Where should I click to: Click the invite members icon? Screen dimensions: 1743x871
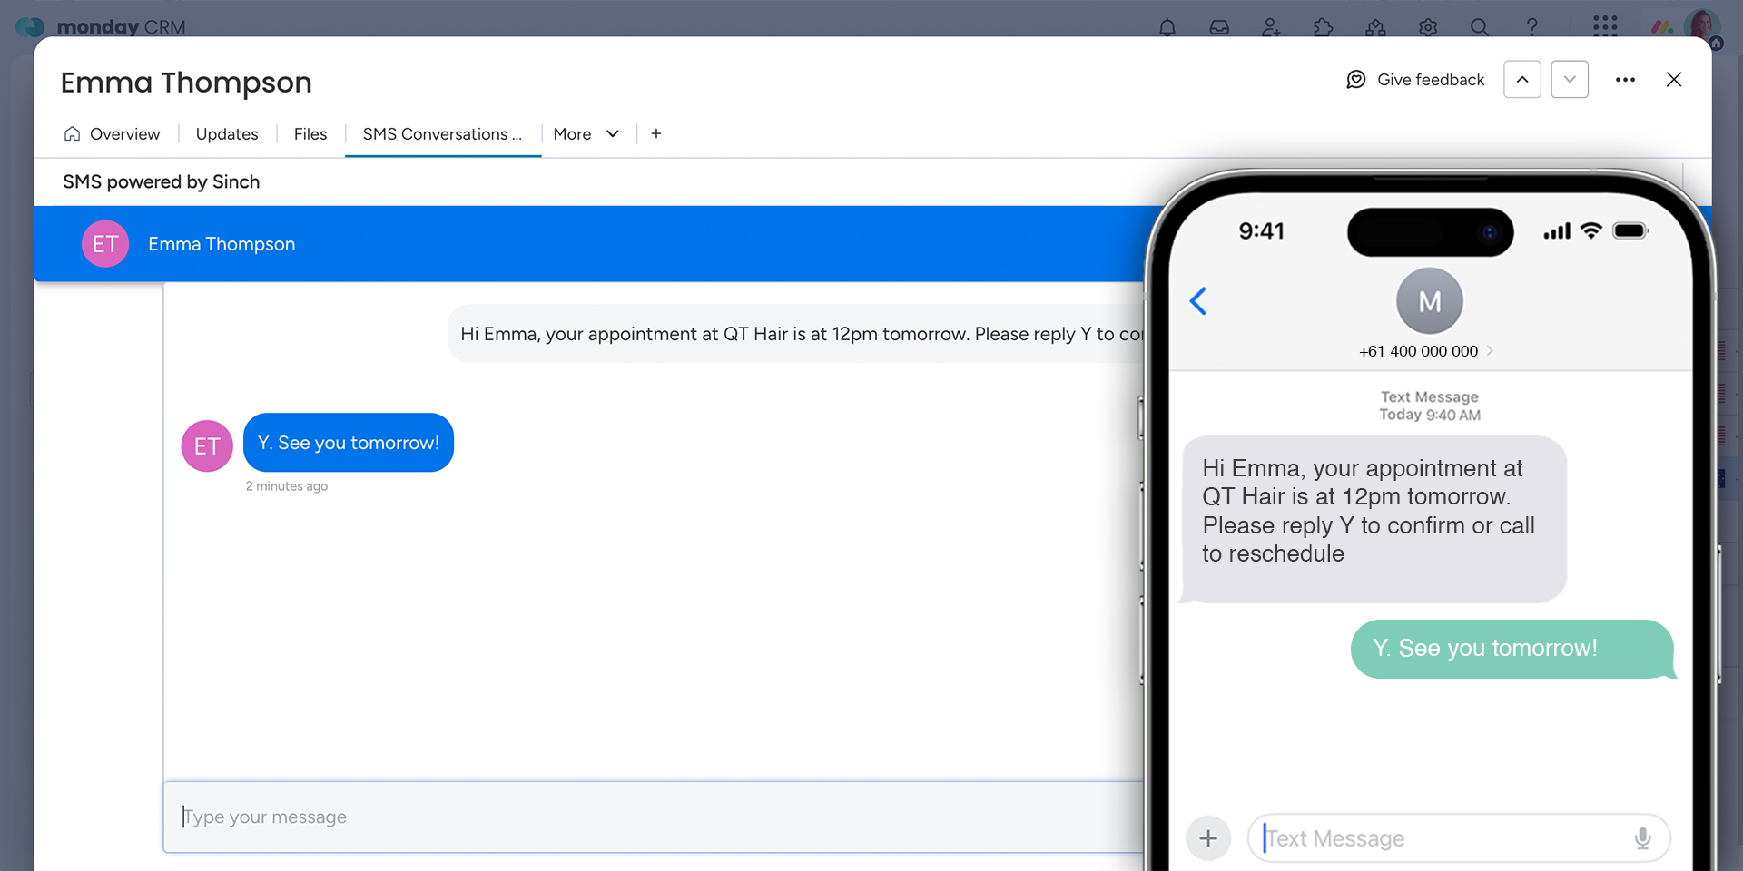(1271, 27)
